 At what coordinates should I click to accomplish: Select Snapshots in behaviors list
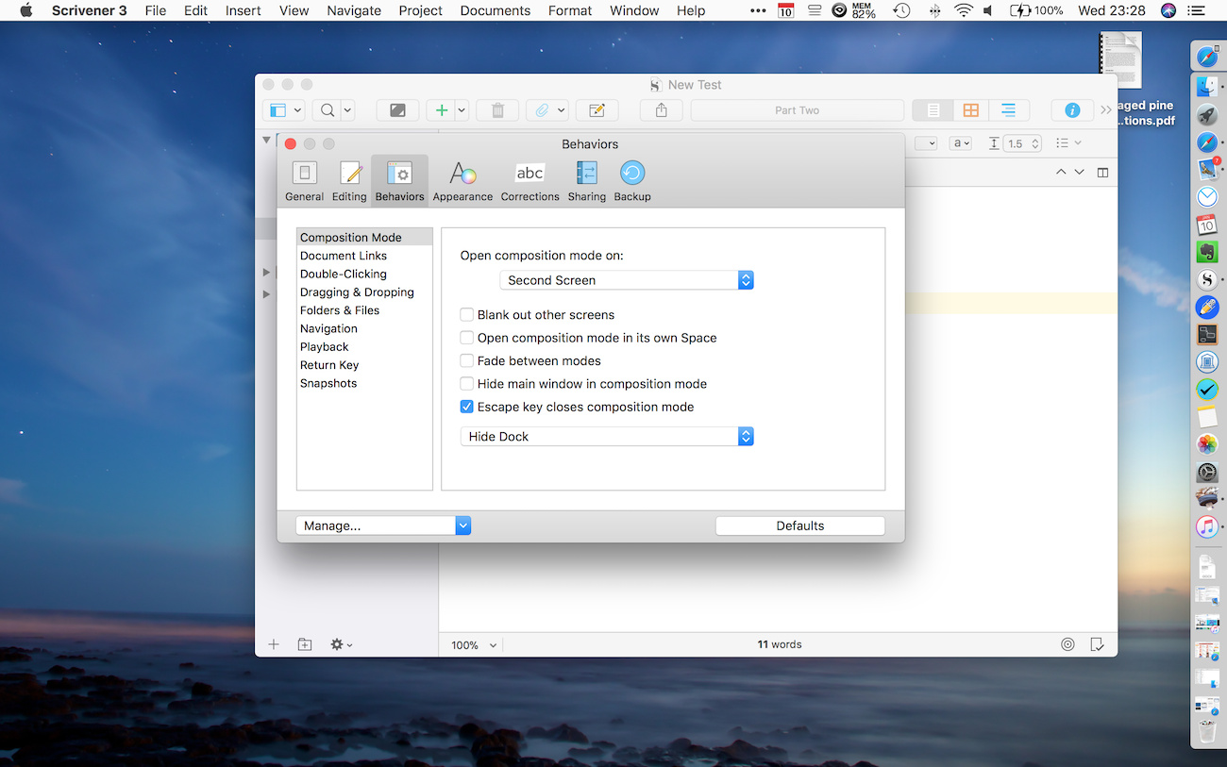click(x=364, y=383)
